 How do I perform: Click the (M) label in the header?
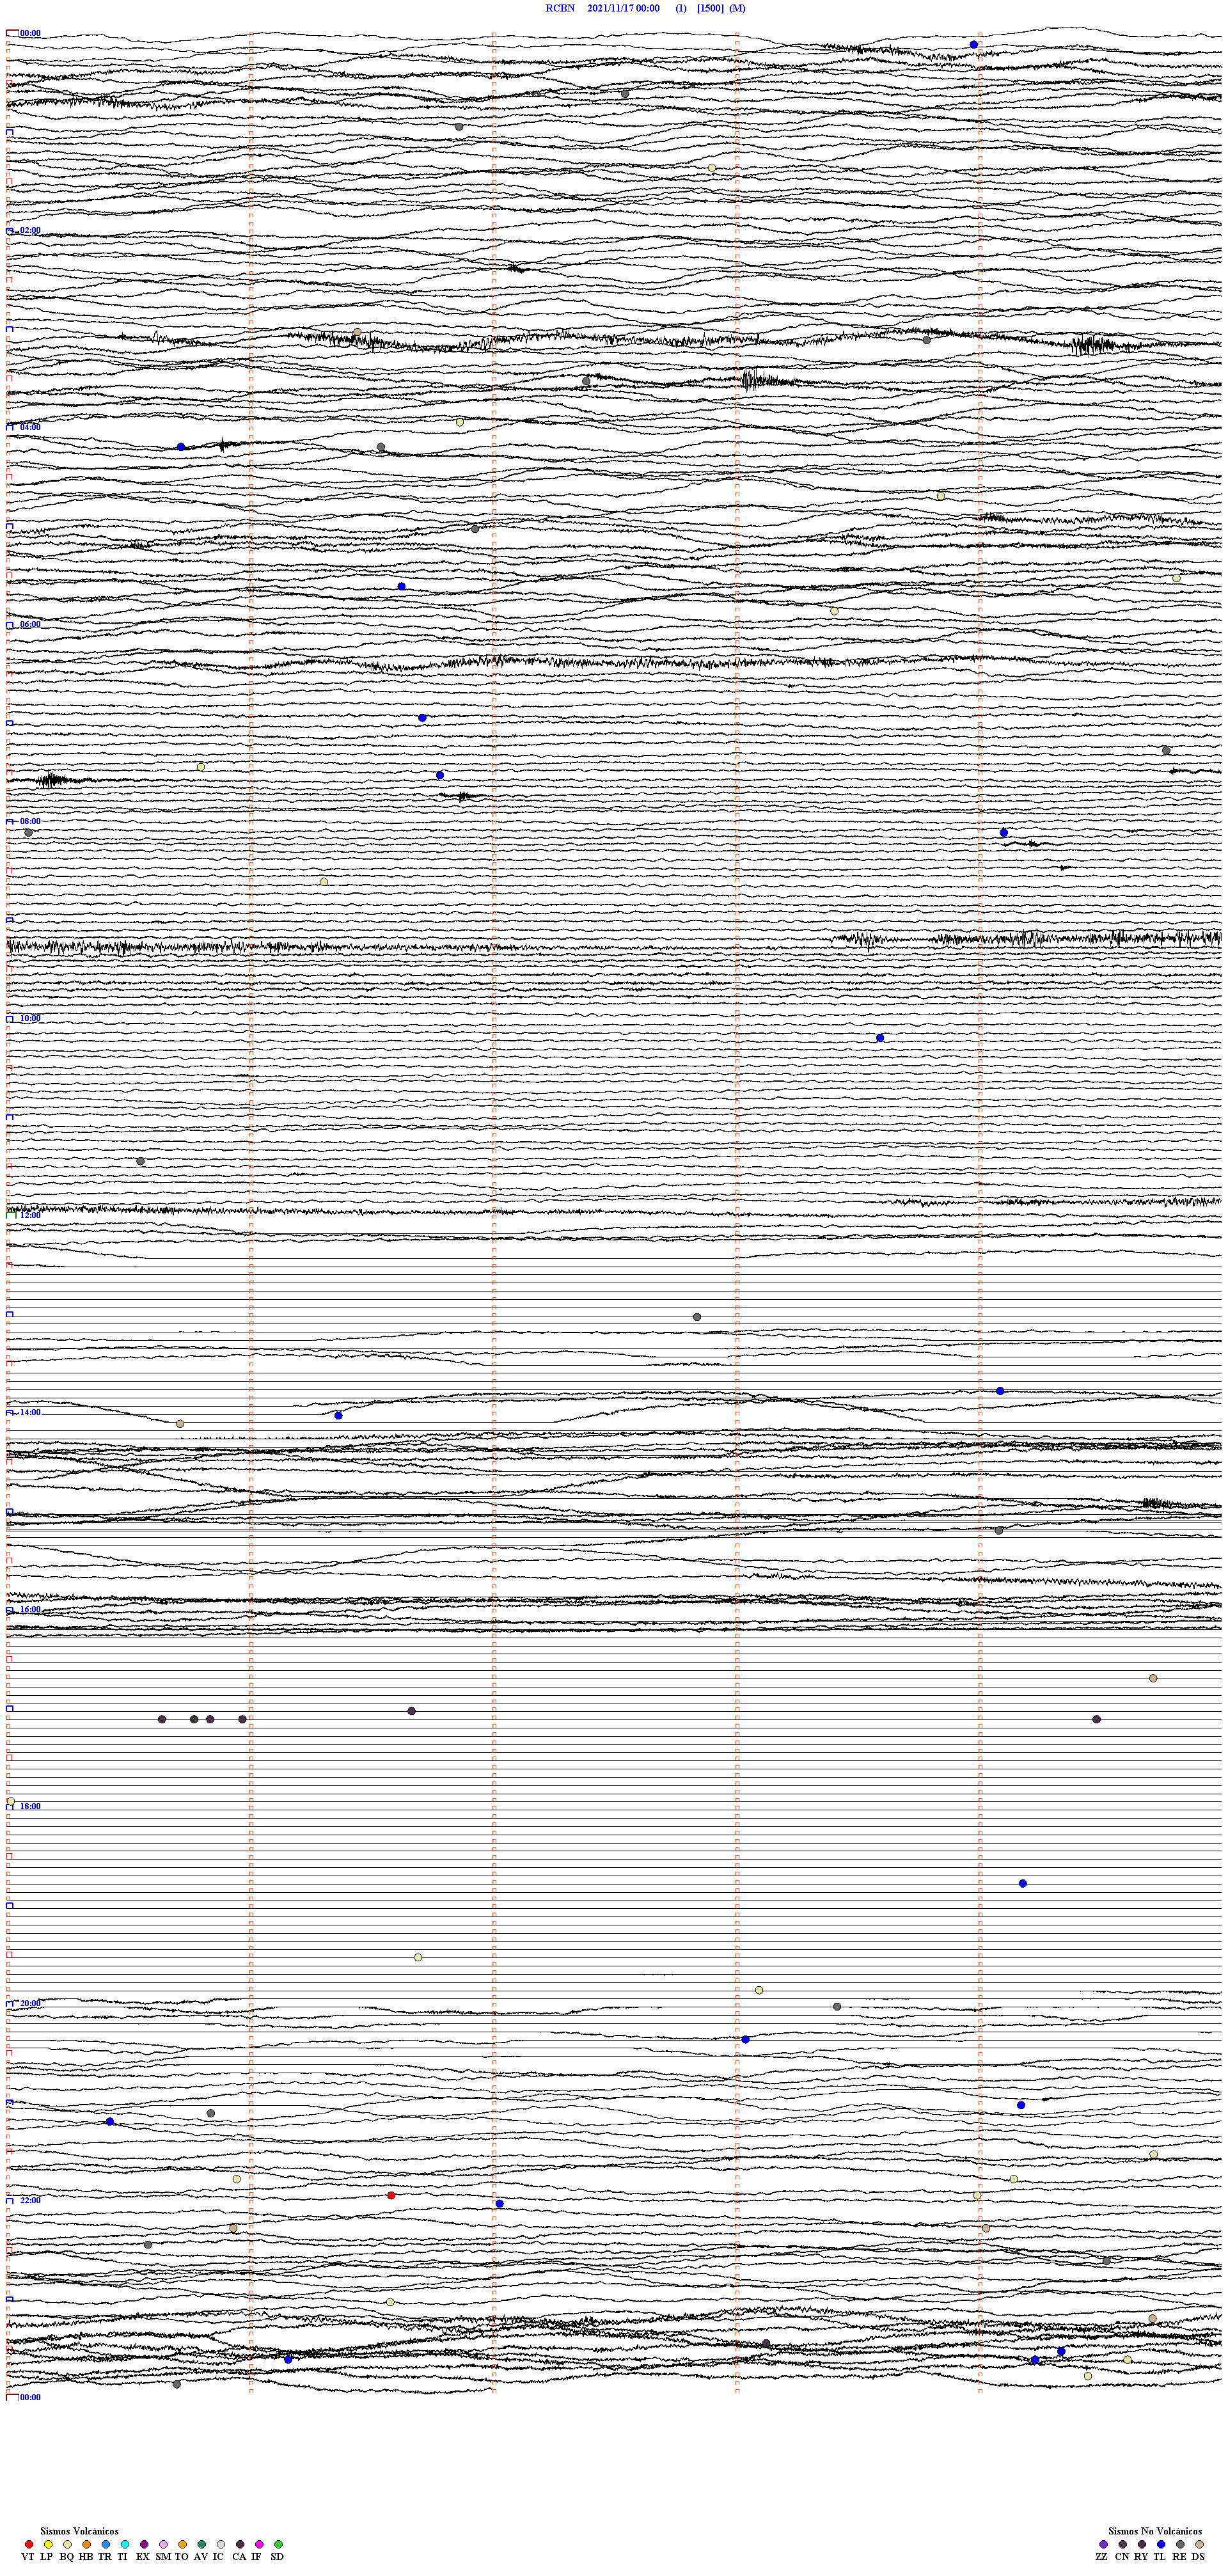tap(737, 8)
